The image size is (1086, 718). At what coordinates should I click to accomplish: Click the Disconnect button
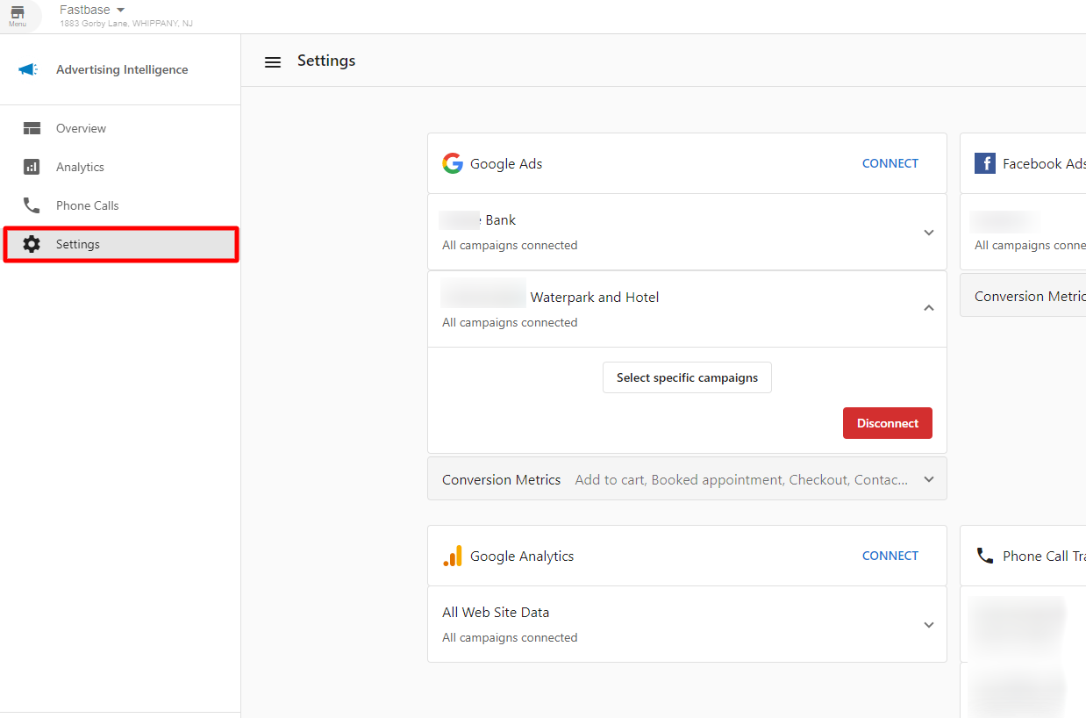click(x=887, y=422)
